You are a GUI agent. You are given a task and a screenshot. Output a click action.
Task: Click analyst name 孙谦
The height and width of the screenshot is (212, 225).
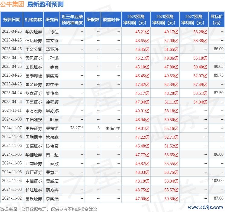tap(54, 58)
